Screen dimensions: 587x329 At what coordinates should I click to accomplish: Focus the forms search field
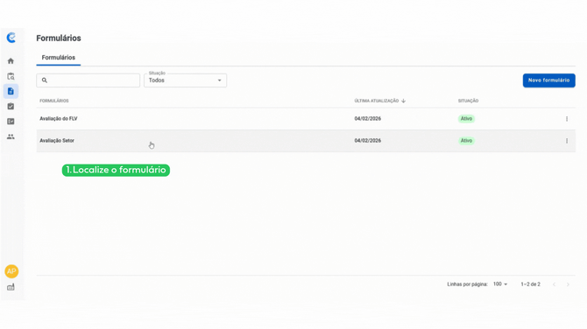88,80
